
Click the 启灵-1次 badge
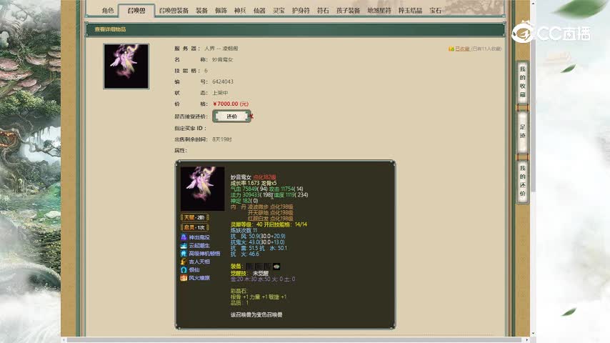click(194, 227)
